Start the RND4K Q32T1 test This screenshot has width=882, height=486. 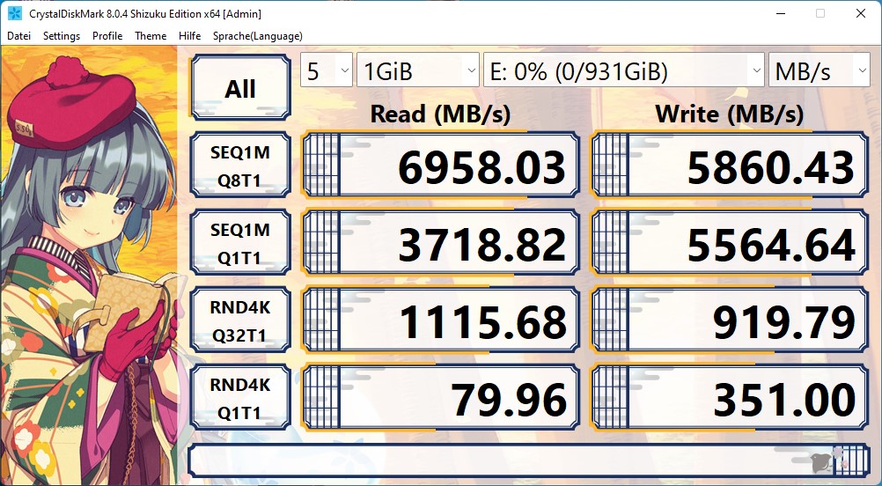pos(240,320)
